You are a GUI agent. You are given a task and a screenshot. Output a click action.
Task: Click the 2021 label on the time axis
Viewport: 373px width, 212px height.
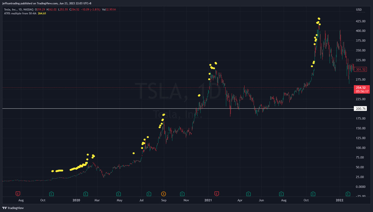208,201
